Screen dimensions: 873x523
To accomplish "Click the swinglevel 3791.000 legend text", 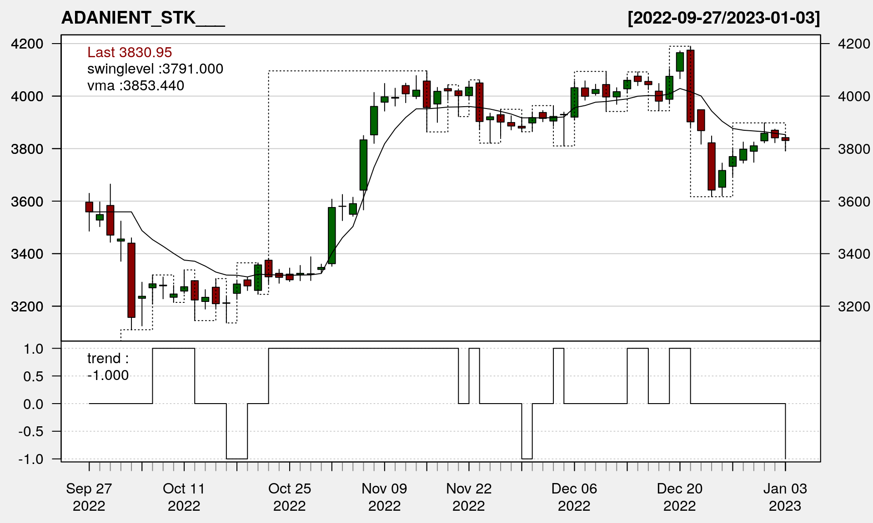I will 155,69.
